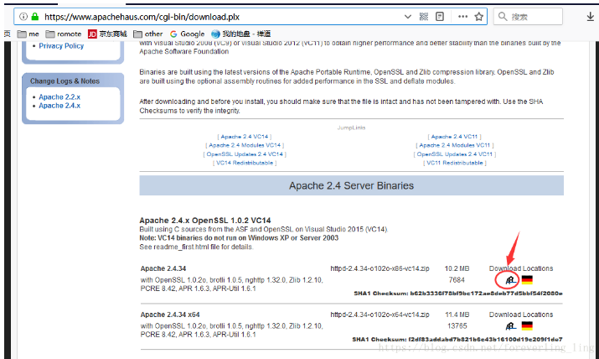This screenshot has width=599, height=359.
Task: Jump to Apache 2.4 VC11 section
Action: tap(454, 137)
